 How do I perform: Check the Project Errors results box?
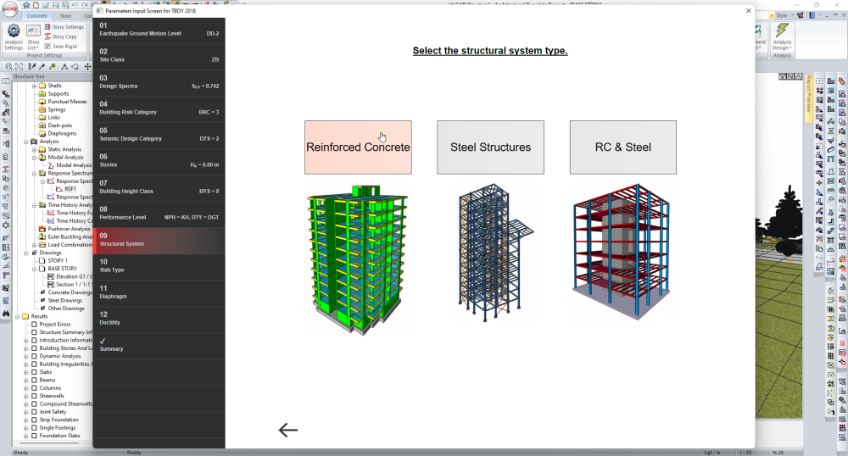(x=34, y=324)
